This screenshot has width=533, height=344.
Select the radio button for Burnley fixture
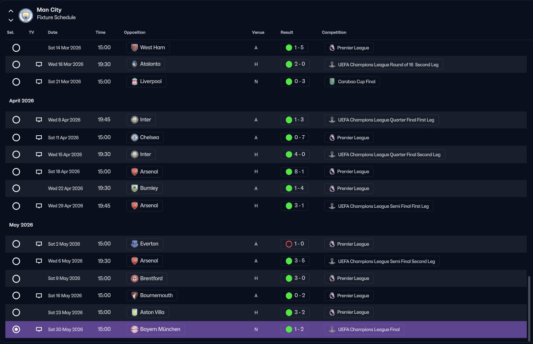tap(16, 188)
